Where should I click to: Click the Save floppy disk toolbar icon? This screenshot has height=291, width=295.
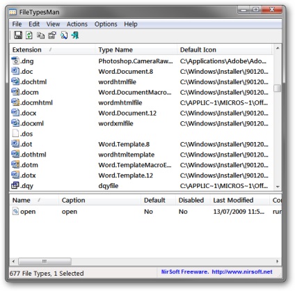18,36
